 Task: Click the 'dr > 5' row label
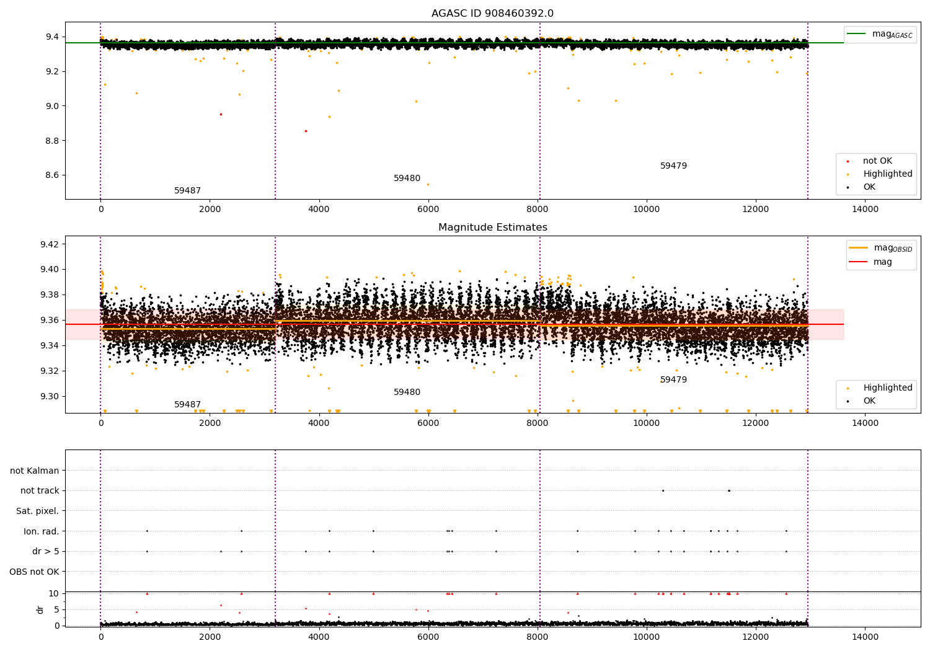46,551
